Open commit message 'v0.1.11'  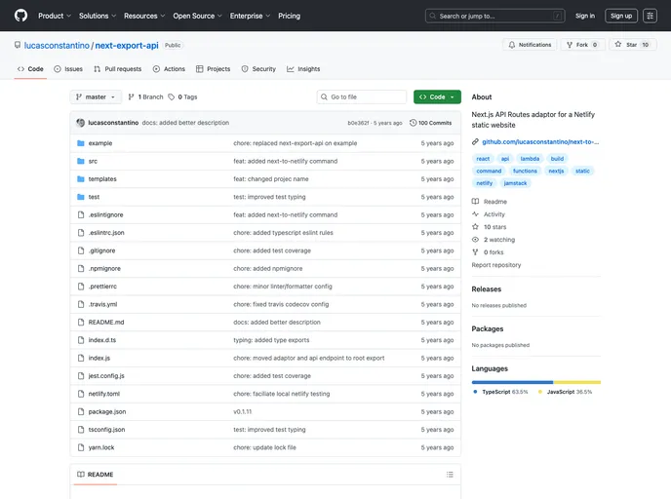tap(242, 411)
